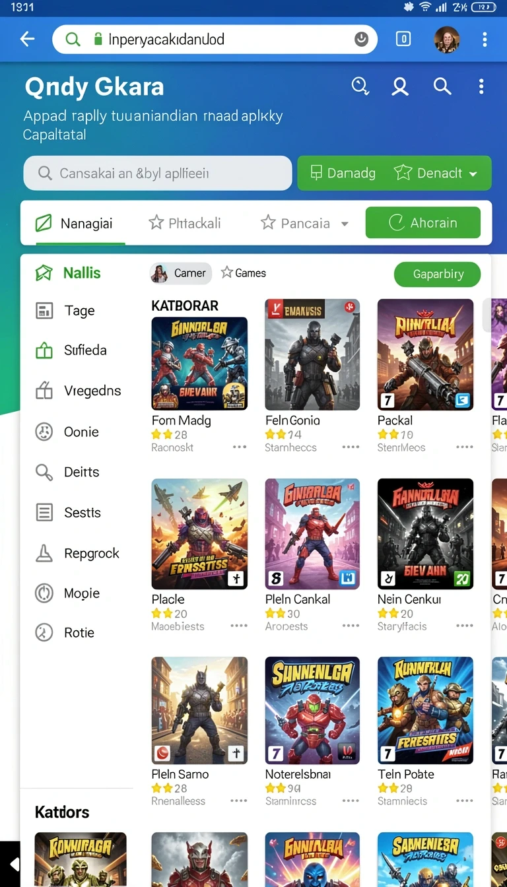
Task: Click the Sestis list icon
Action: (44, 513)
